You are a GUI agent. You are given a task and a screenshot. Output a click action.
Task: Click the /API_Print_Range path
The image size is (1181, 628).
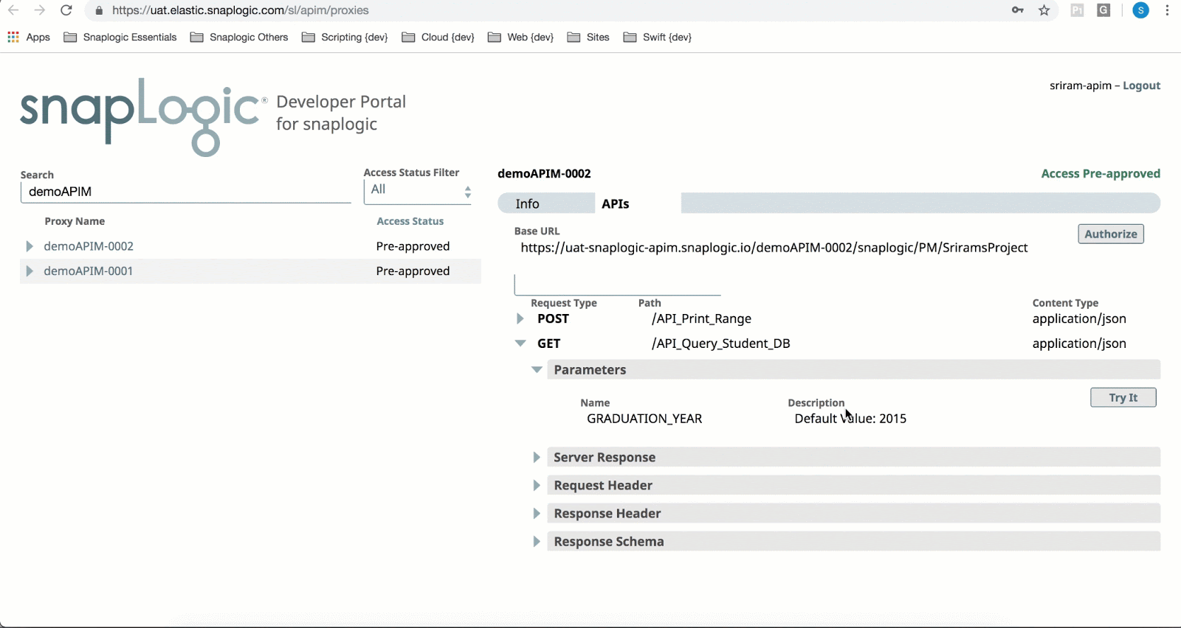pyautogui.click(x=701, y=318)
